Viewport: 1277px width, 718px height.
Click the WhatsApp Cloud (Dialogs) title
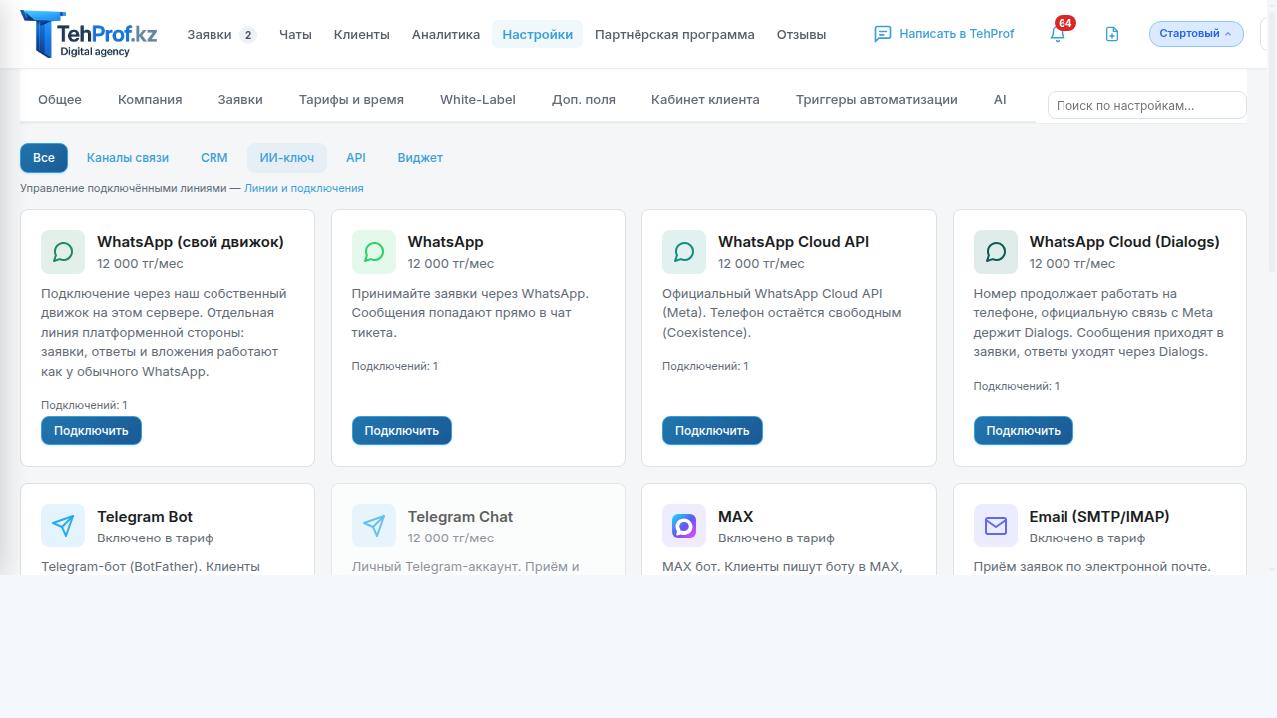[x=1124, y=242]
